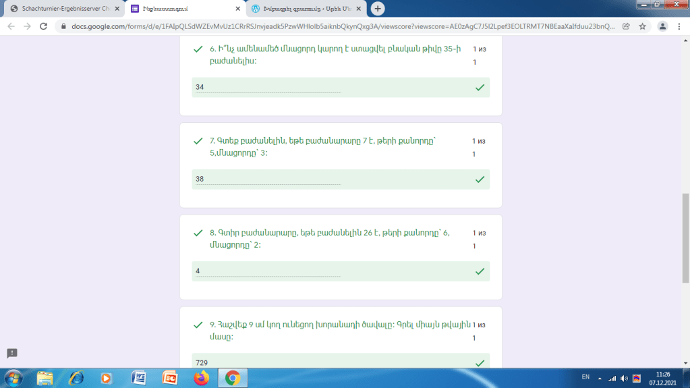Open Windows Explorer folder in taskbar
Viewport: 690px width, 388px height.
point(45,378)
